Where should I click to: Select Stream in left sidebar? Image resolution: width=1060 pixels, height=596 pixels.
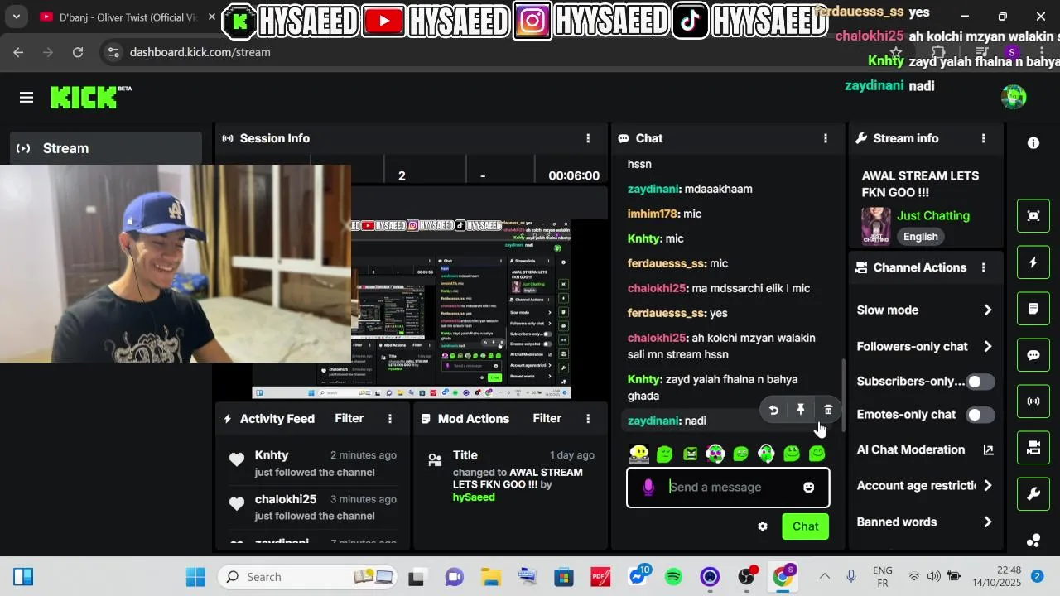[106, 148]
